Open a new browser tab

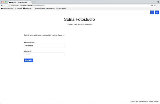point(34,2)
